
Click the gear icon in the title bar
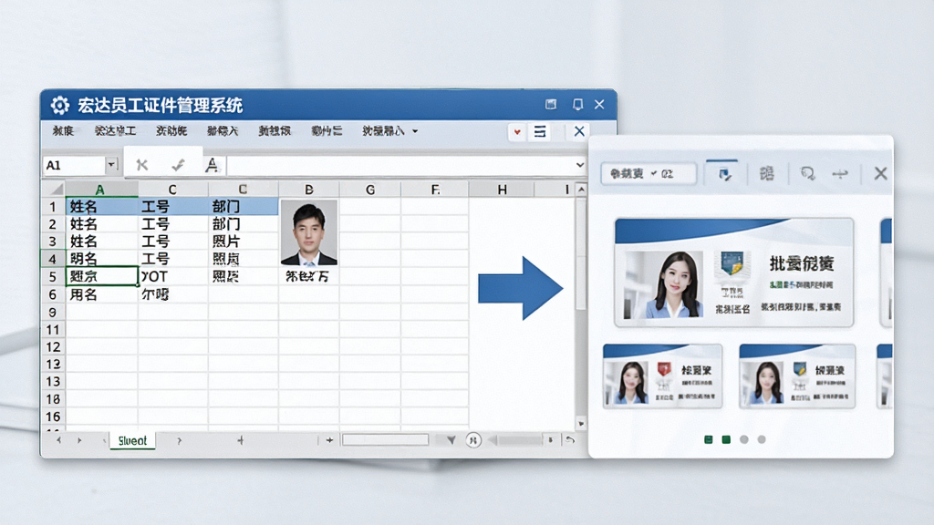pos(59,106)
